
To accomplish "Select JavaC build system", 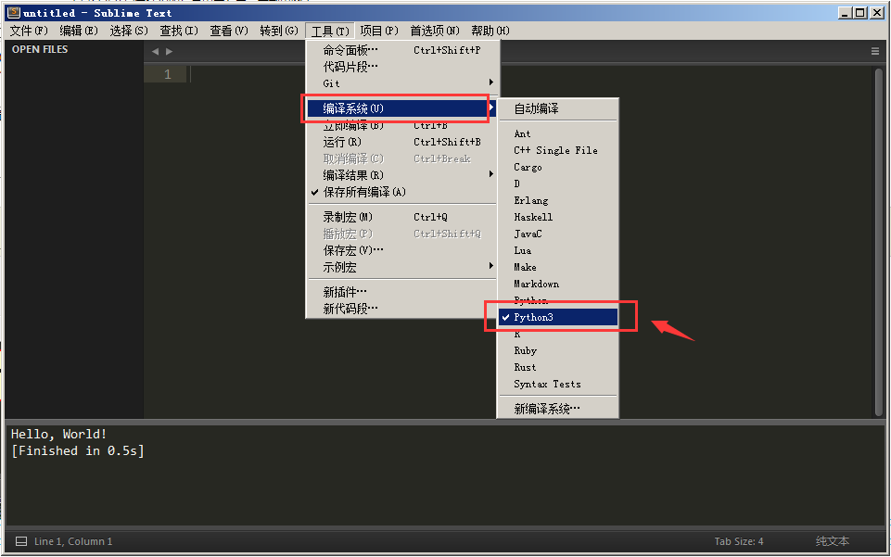I will point(558,234).
